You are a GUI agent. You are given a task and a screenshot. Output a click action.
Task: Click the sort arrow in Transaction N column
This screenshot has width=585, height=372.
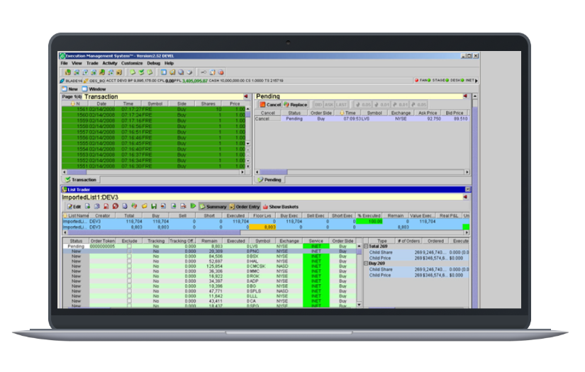pos(73,103)
